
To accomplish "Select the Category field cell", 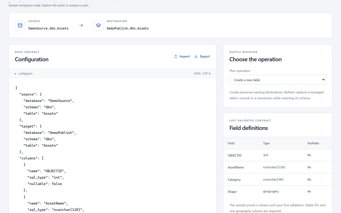I will point(234,180).
